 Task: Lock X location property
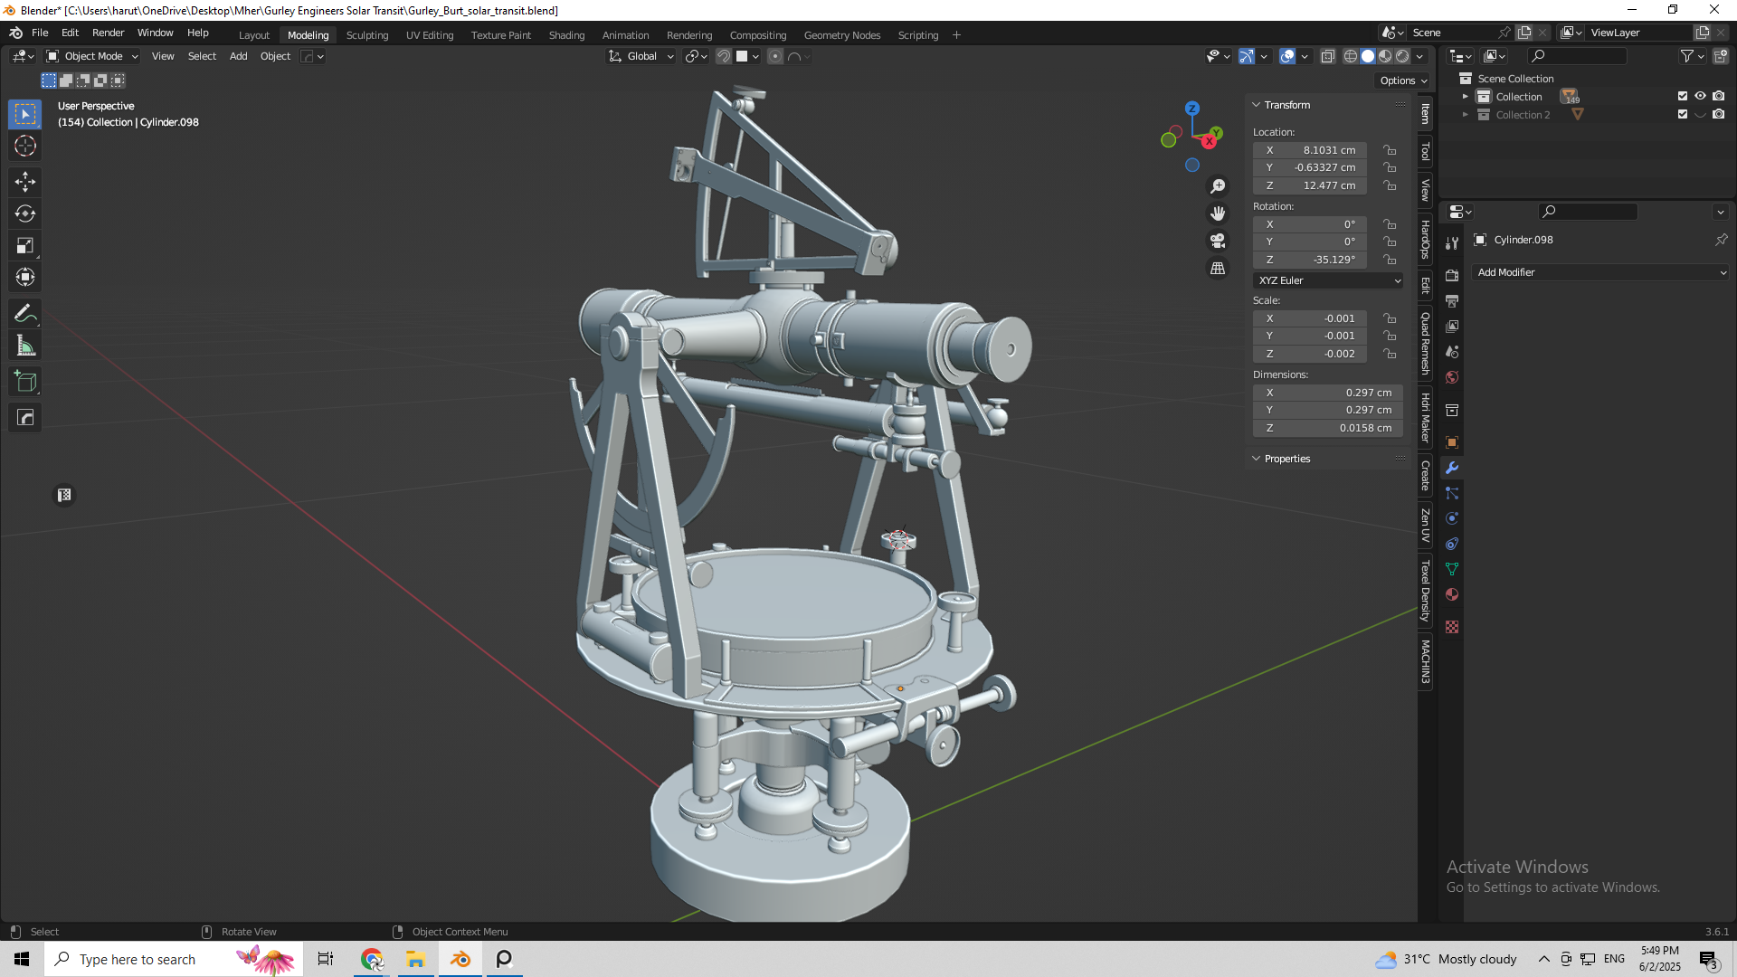pyautogui.click(x=1390, y=150)
